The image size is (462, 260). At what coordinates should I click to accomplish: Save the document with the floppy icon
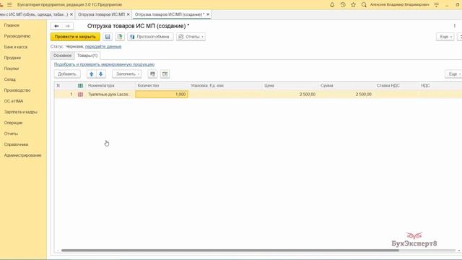(x=108, y=37)
